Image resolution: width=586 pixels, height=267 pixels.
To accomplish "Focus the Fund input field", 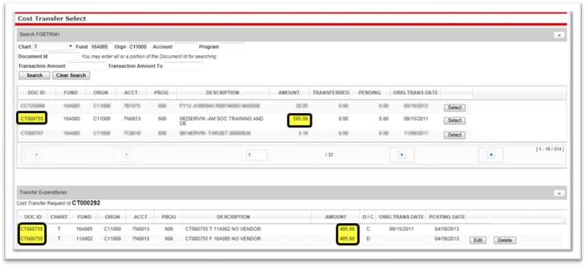I will point(101,47).
